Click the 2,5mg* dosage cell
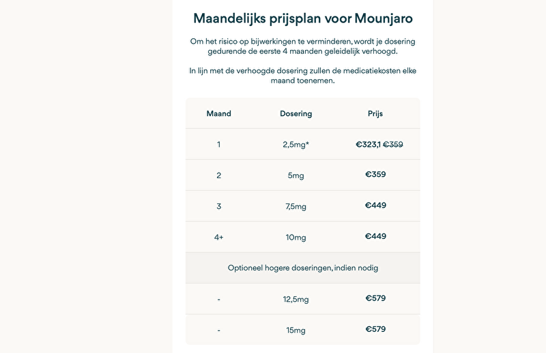 [x=296, y=145]
